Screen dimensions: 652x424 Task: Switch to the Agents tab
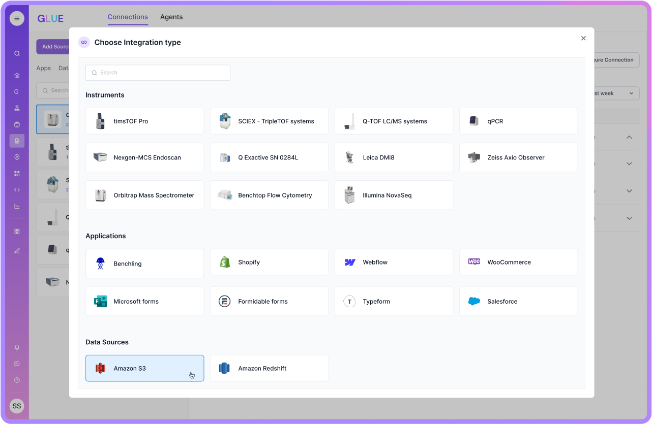[x=171, y=17]
